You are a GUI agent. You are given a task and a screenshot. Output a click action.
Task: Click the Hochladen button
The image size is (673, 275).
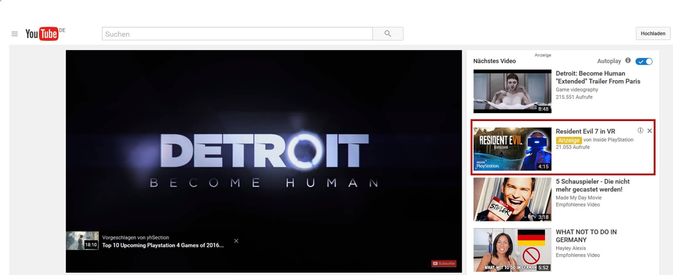[653, 33]
